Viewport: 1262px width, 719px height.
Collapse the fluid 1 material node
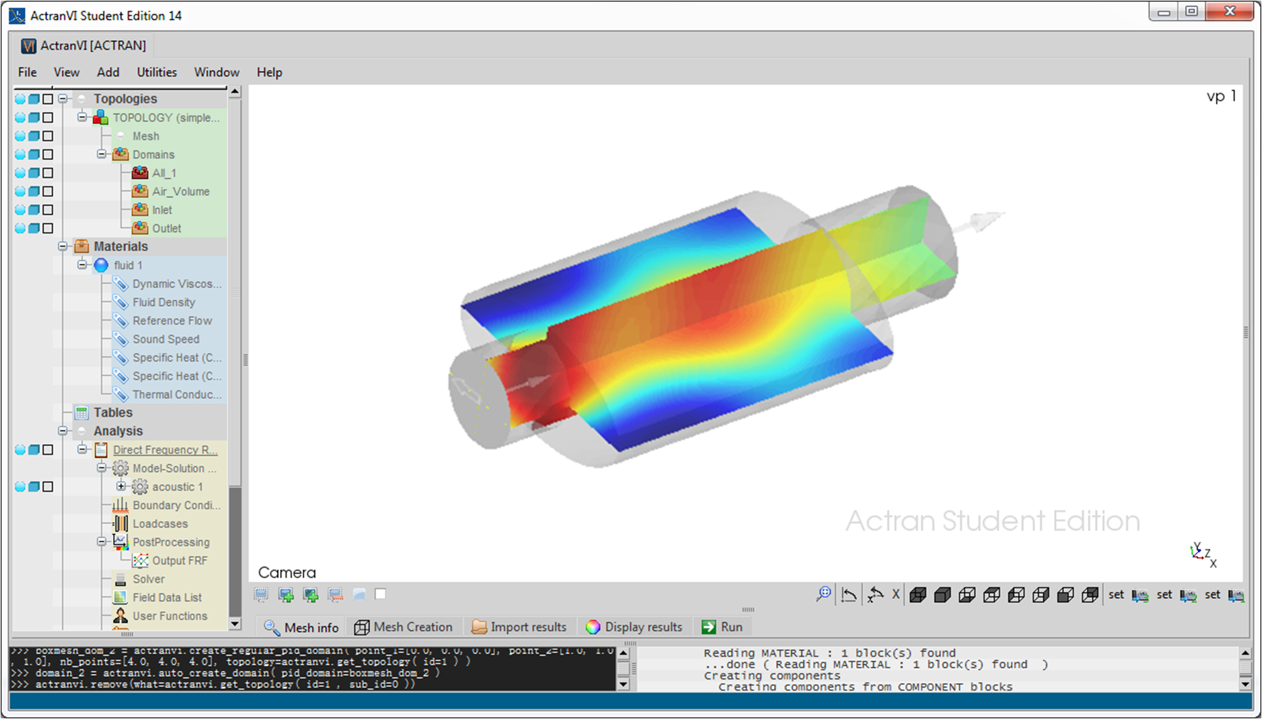[x=82, y=264]
